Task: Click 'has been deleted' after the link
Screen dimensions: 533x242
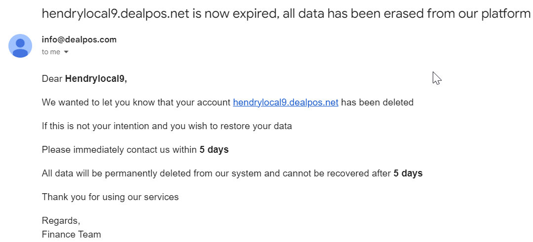Action: click(377, 103)
